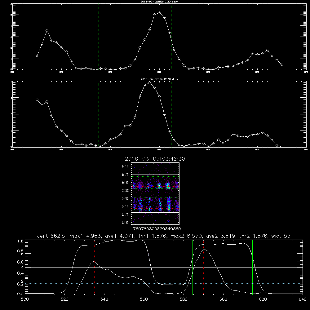Click the 580 label on spectrogram y-axis
Image resolution: width=310 pixels, height=310 pixels.
[x=126, y=190]
